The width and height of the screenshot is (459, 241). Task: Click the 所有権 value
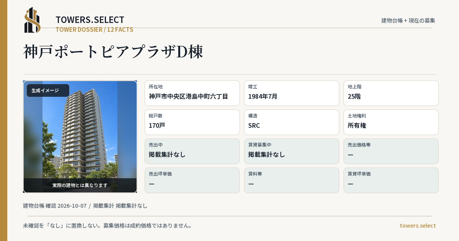coord(357,125)
